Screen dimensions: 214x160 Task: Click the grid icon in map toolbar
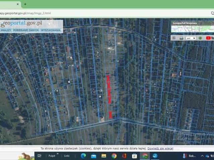click(x=174, y=38)
